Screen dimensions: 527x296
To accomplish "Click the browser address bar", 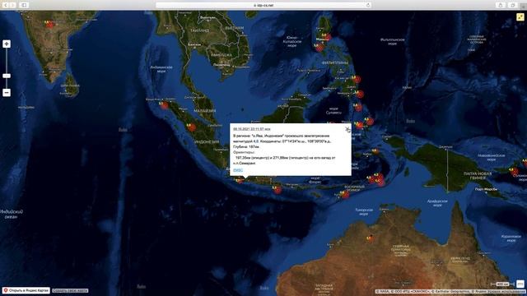I will tap(263, 5).
